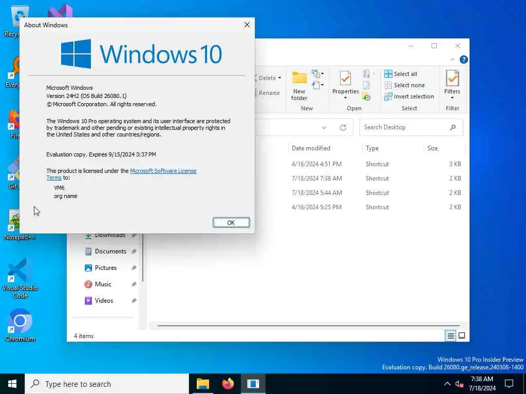Open the Delete dropdown arrow
The image size is (526, 394).
[279, 78]
